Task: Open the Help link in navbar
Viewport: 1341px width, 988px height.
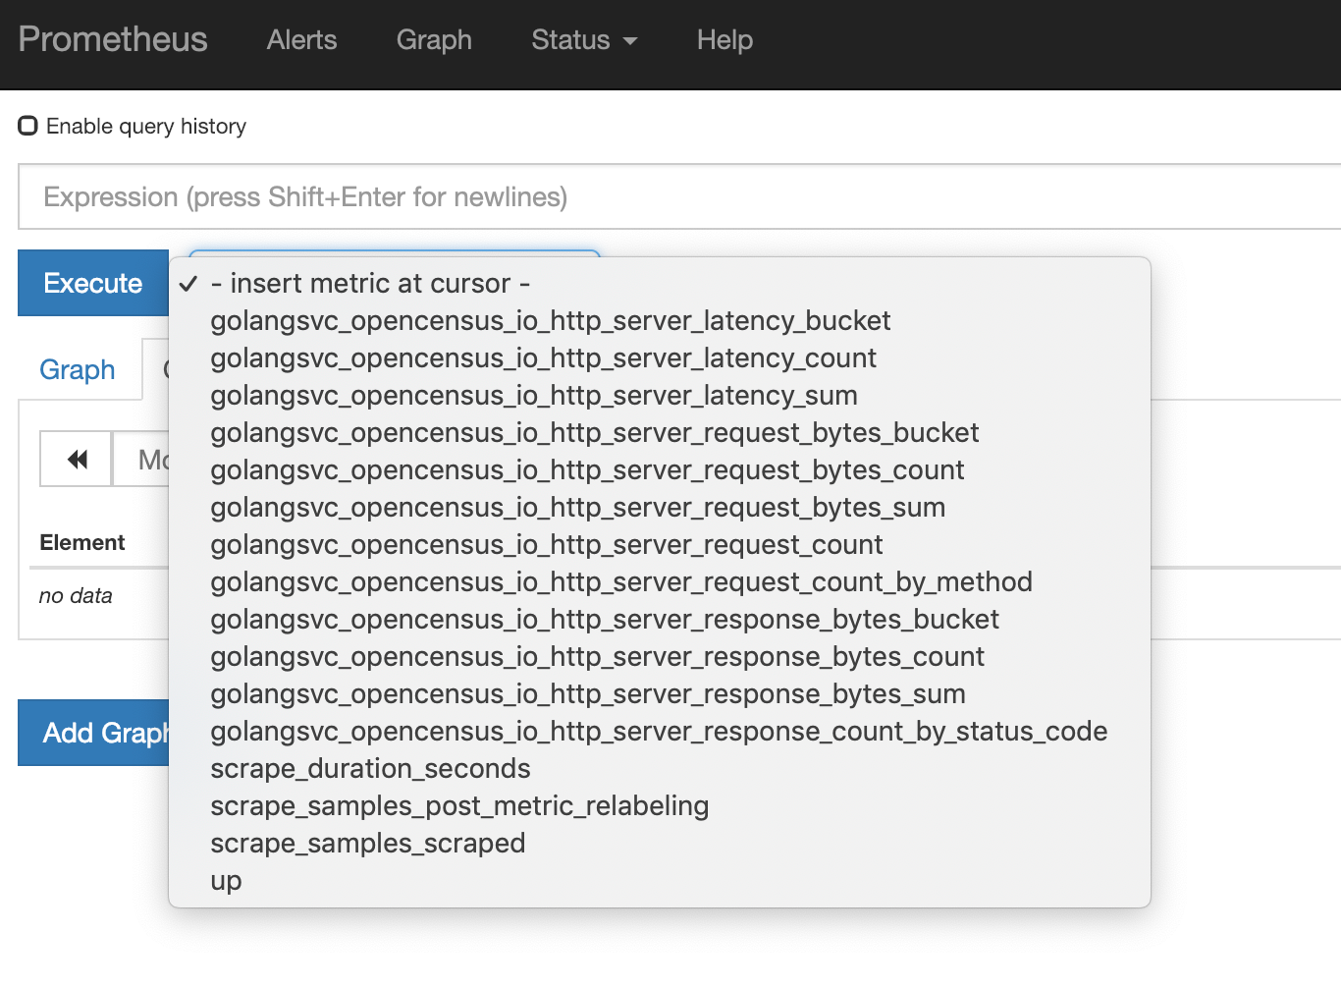Action: [724, 40]
